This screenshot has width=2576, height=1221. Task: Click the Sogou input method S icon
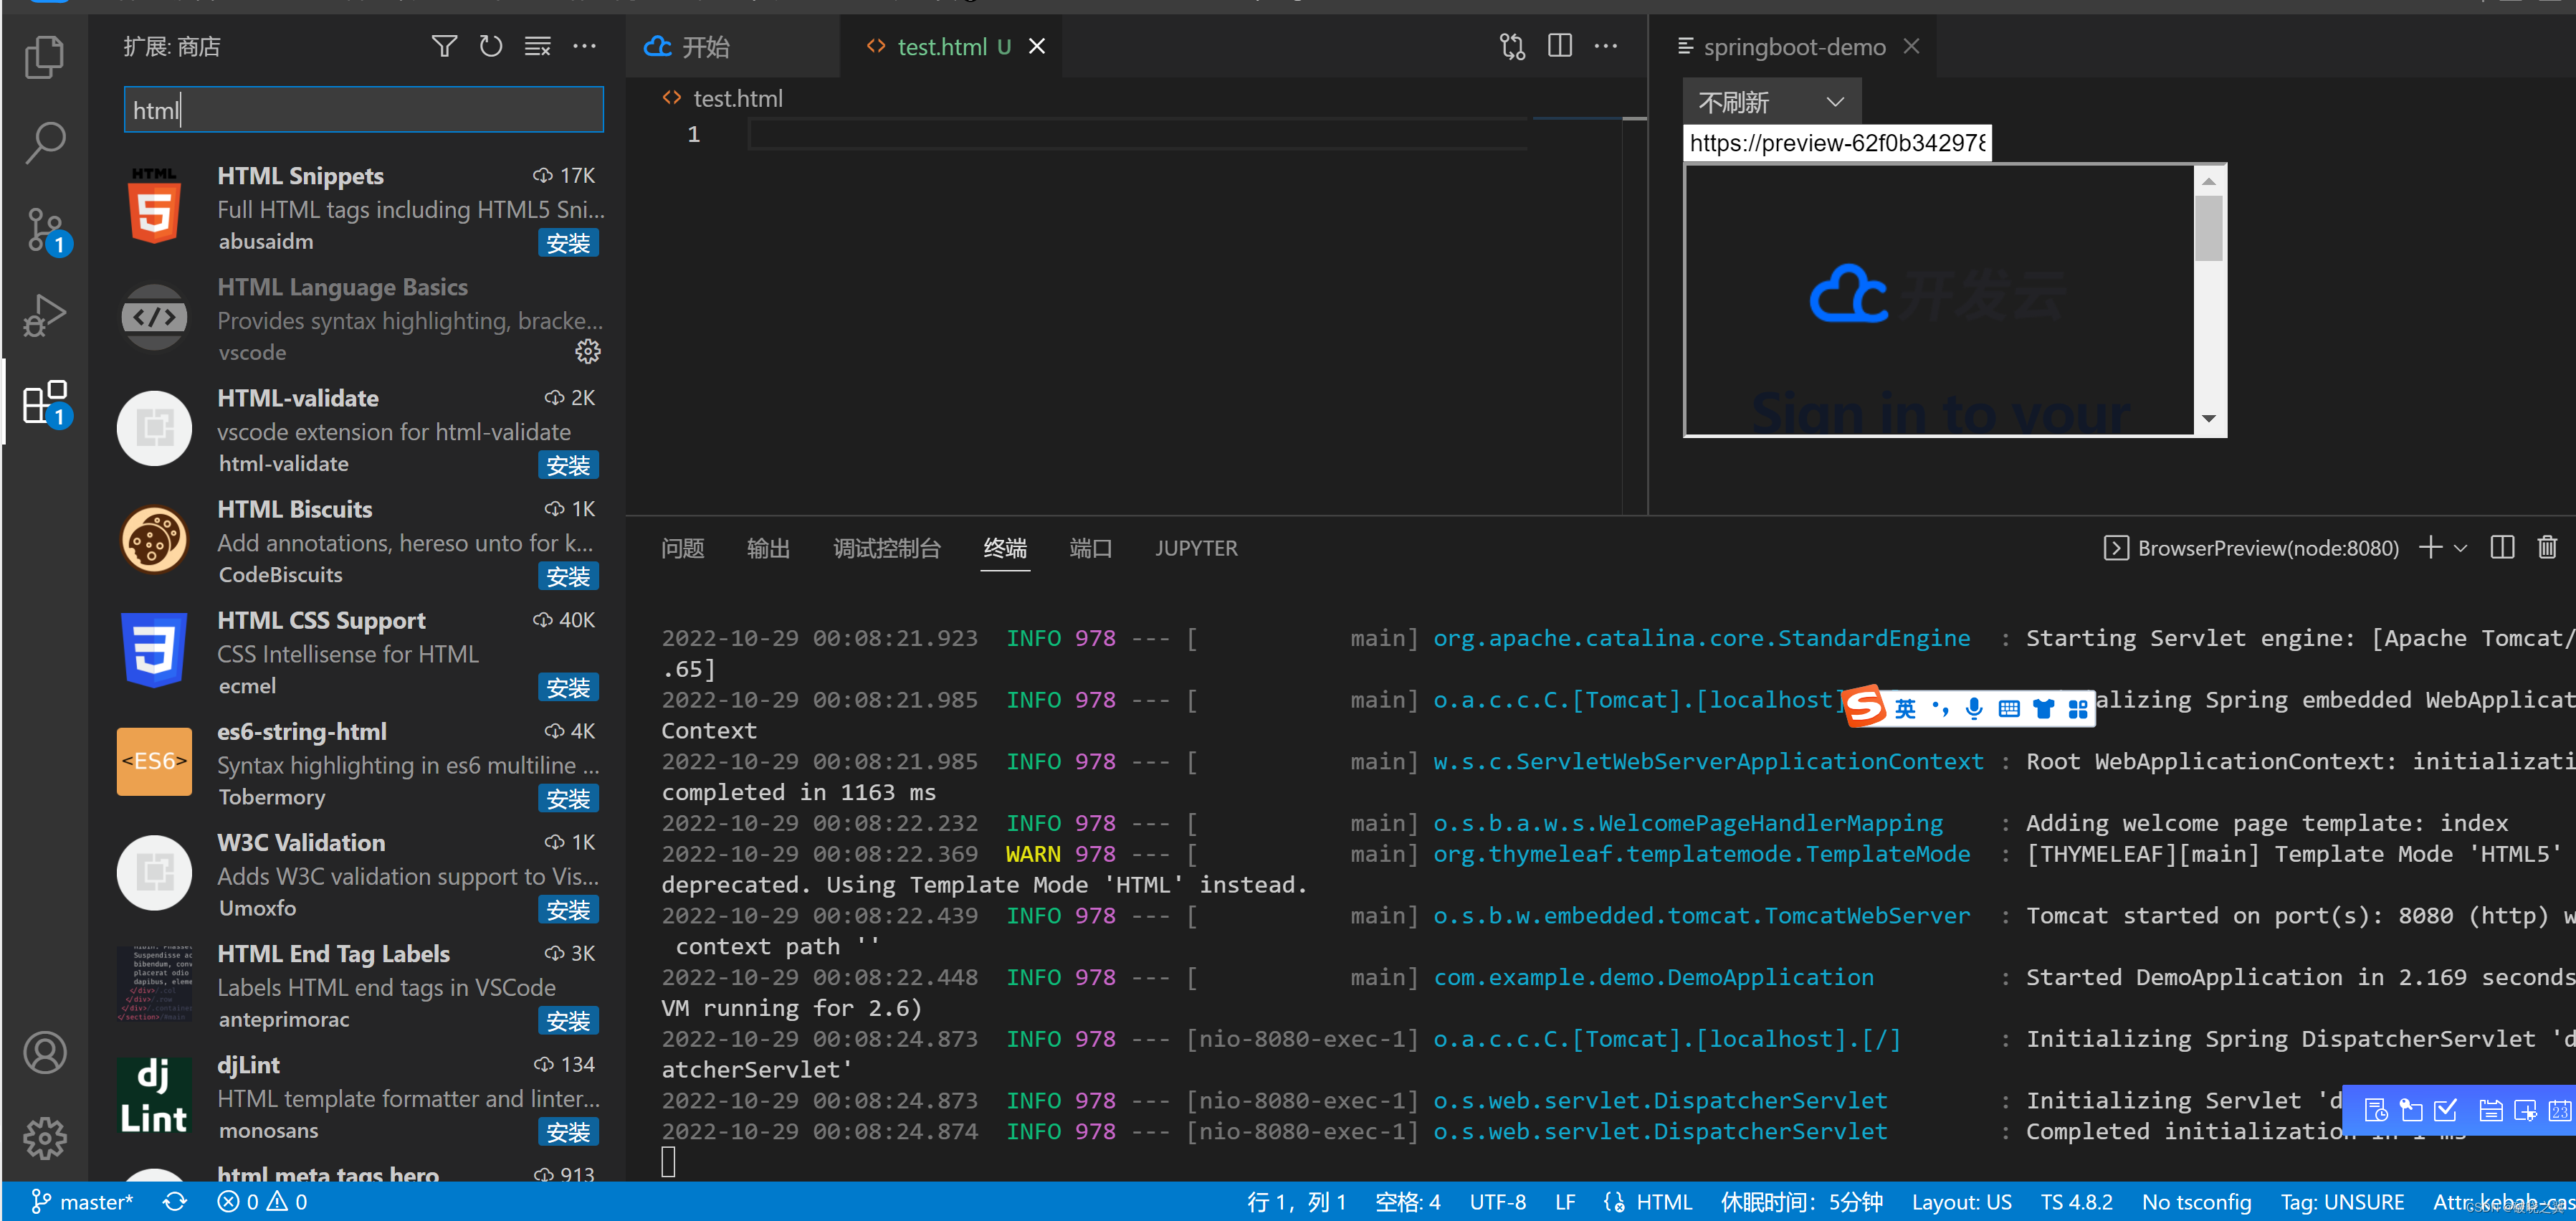tap(1864, 708)
